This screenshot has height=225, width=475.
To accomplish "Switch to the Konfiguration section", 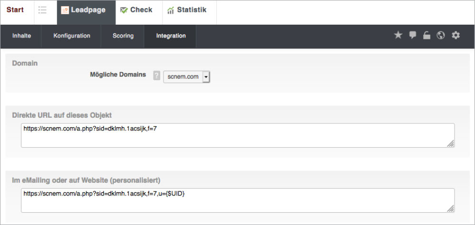I will (72, 36).
